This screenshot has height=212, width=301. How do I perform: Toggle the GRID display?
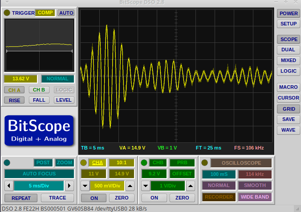pos(289,109)
